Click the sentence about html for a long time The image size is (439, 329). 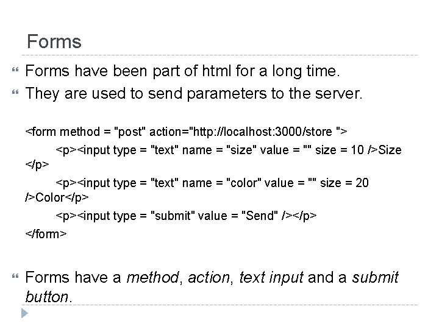click(181, 71)
